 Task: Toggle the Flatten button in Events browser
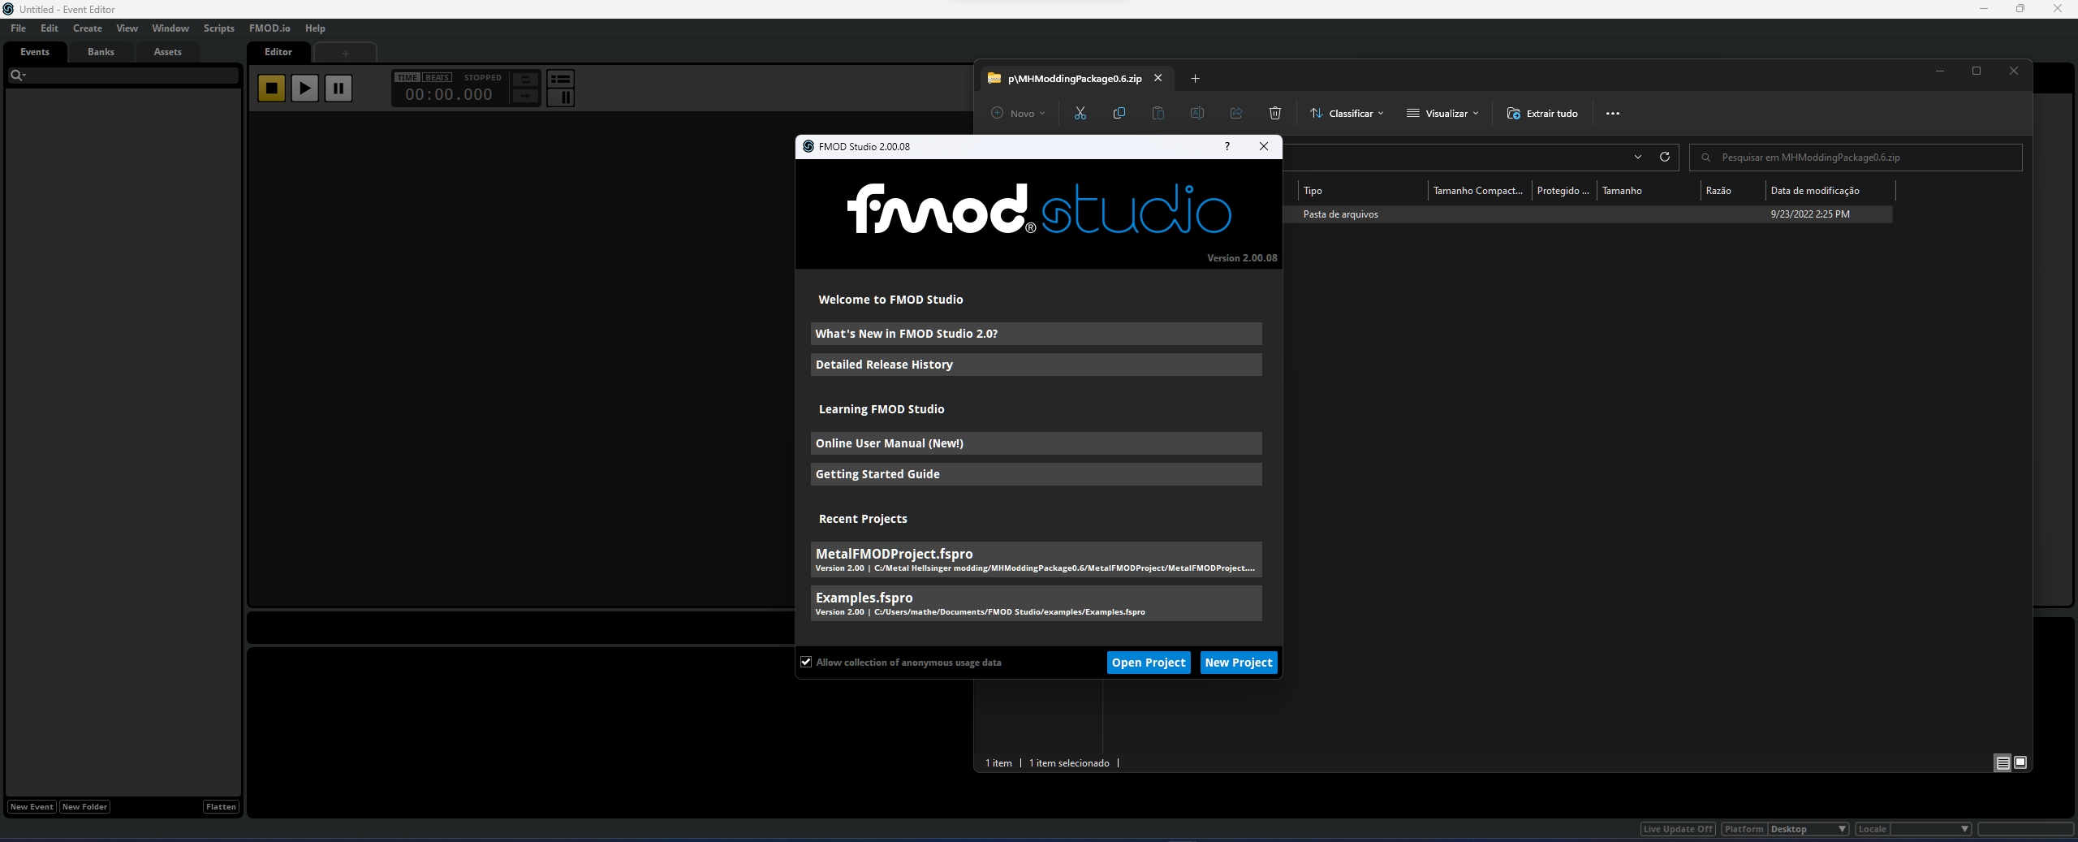coord(221,807)
